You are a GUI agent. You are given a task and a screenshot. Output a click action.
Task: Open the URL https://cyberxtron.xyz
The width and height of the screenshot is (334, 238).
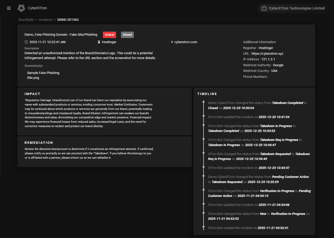(267, 53)
